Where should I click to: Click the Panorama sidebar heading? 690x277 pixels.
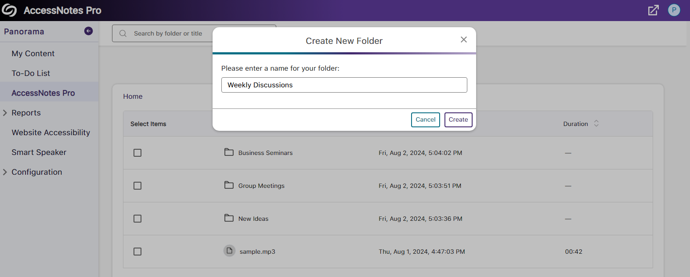(x=24, y=32)
